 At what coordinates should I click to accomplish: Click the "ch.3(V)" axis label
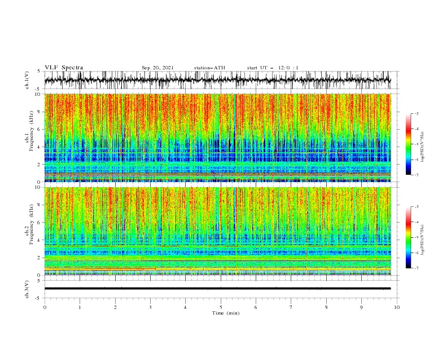point(27,289)
